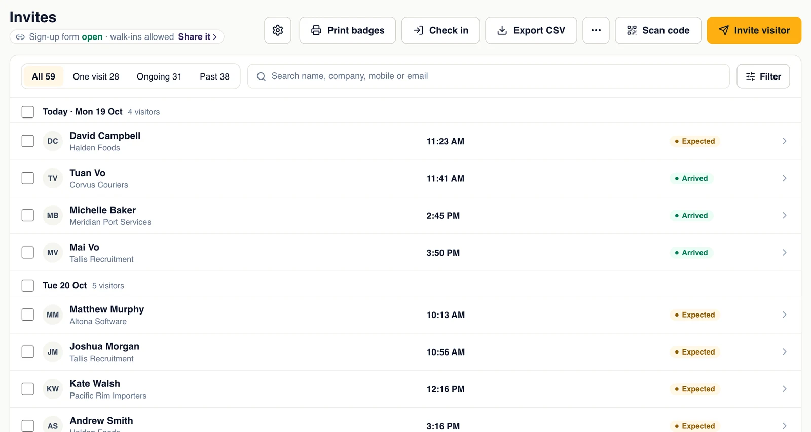Tick the checkbox for Matthew Murphy
This screenshot has height=432, width=811.
(x=28, y=315)
